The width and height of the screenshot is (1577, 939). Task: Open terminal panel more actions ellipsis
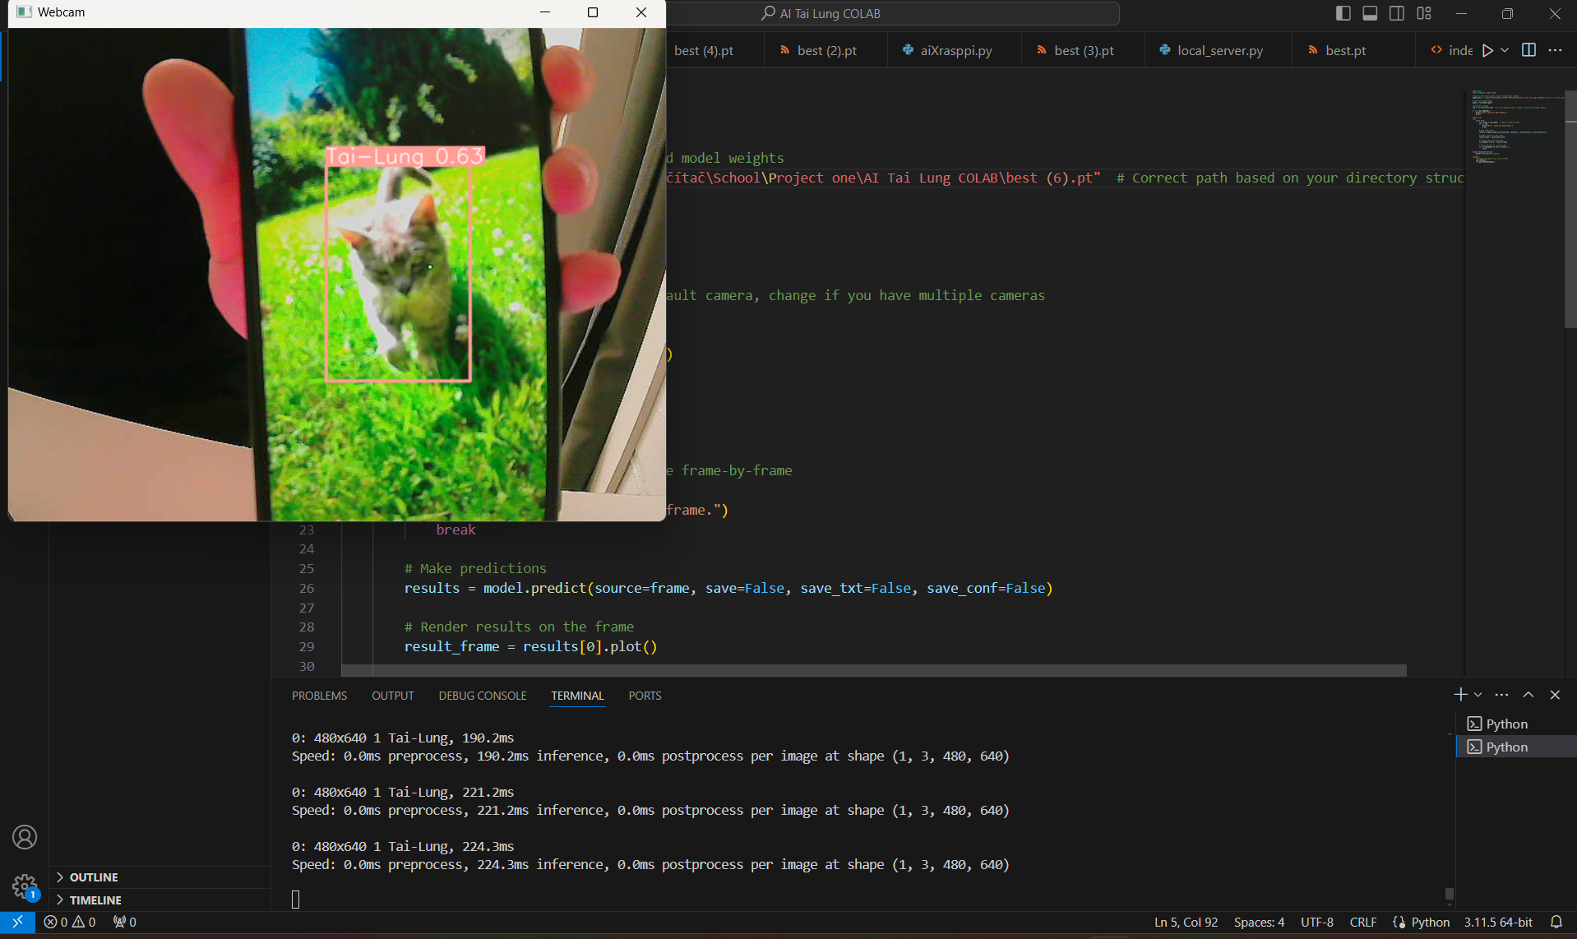coord(1501,695)
